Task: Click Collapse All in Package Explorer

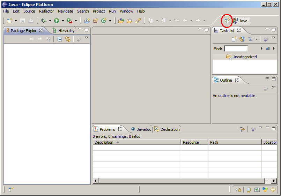Action: coord(60,39)
